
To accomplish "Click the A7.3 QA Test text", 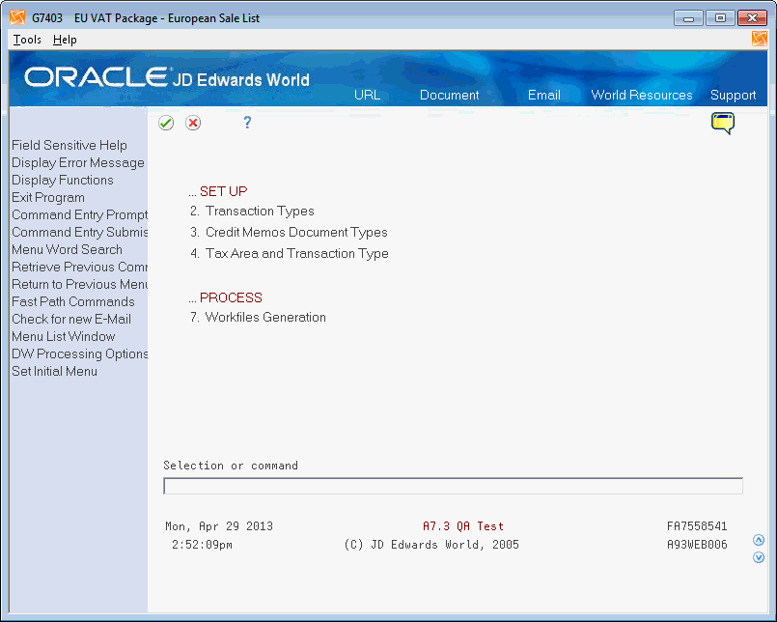I will (x=463, y=526).
